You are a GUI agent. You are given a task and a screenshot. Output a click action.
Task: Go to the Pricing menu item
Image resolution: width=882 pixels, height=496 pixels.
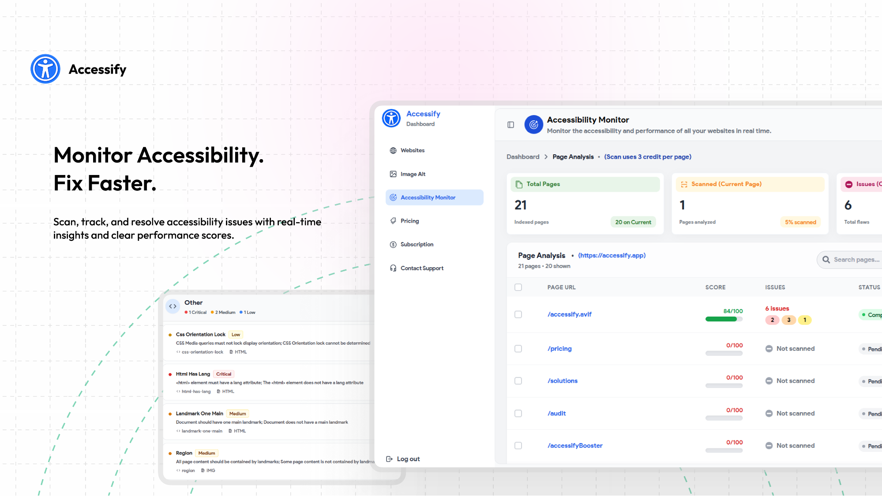434,221
